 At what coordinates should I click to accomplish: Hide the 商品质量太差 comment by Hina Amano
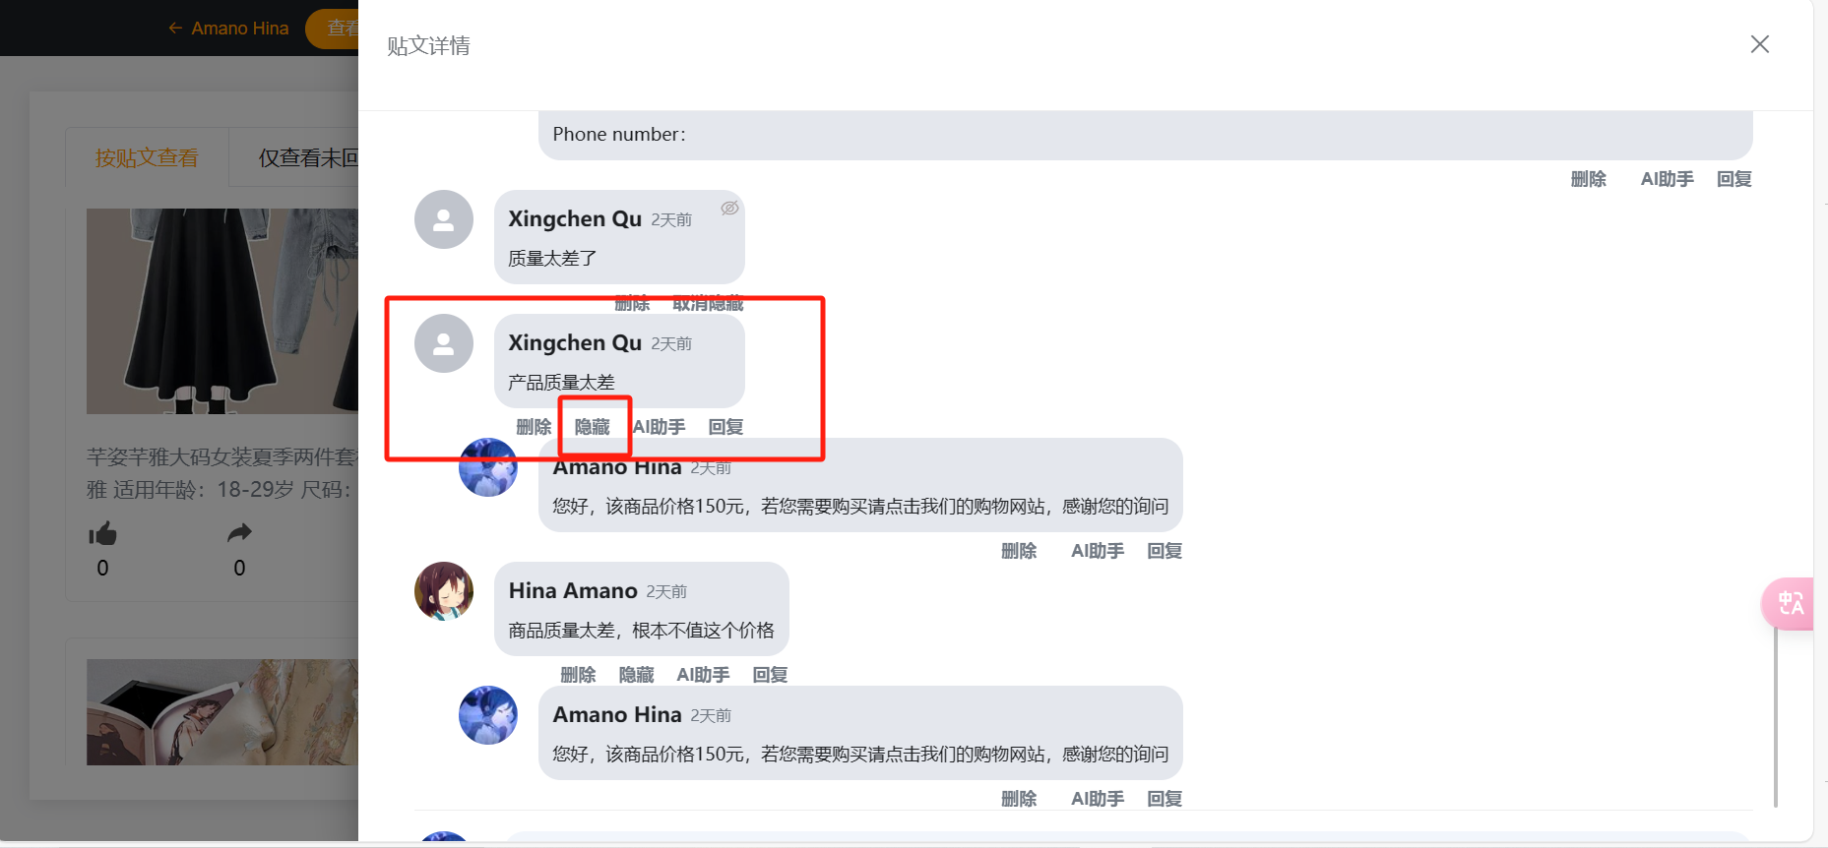coord(636,675)
